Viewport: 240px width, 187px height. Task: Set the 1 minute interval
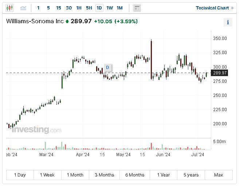38,8
